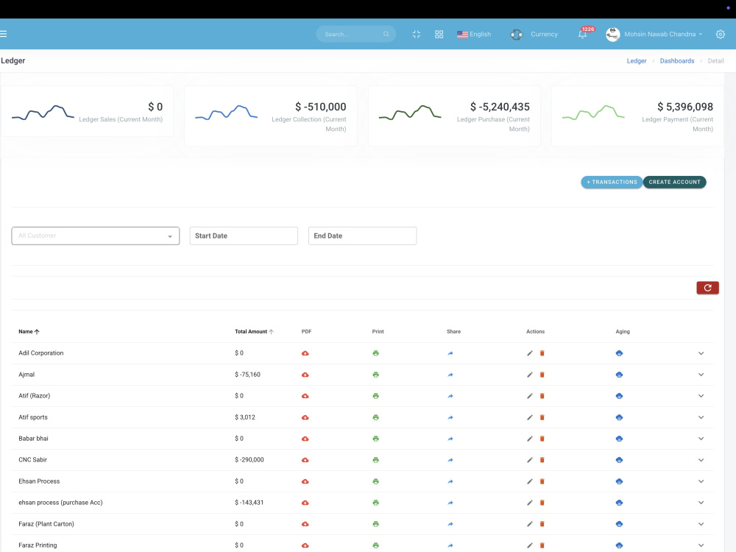
Task: Expand the Atif sports row
Action: [x=701, y=417]
